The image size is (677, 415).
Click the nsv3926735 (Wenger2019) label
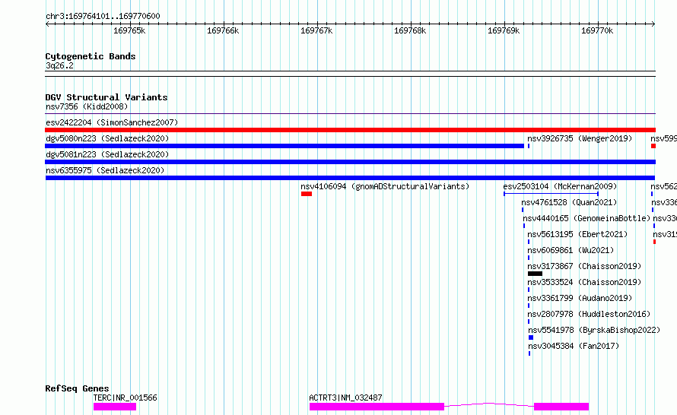(x=580, y=138)
